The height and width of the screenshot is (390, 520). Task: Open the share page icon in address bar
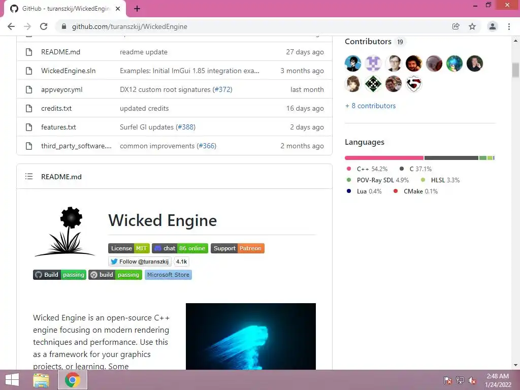pyautogui.click(x=456, y=26)
